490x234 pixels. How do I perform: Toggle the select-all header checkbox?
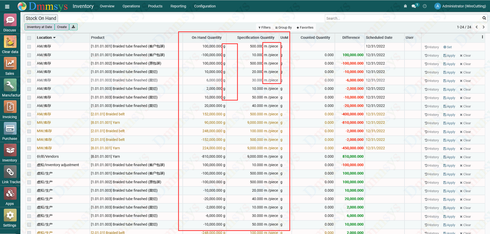tap(29, 38)
